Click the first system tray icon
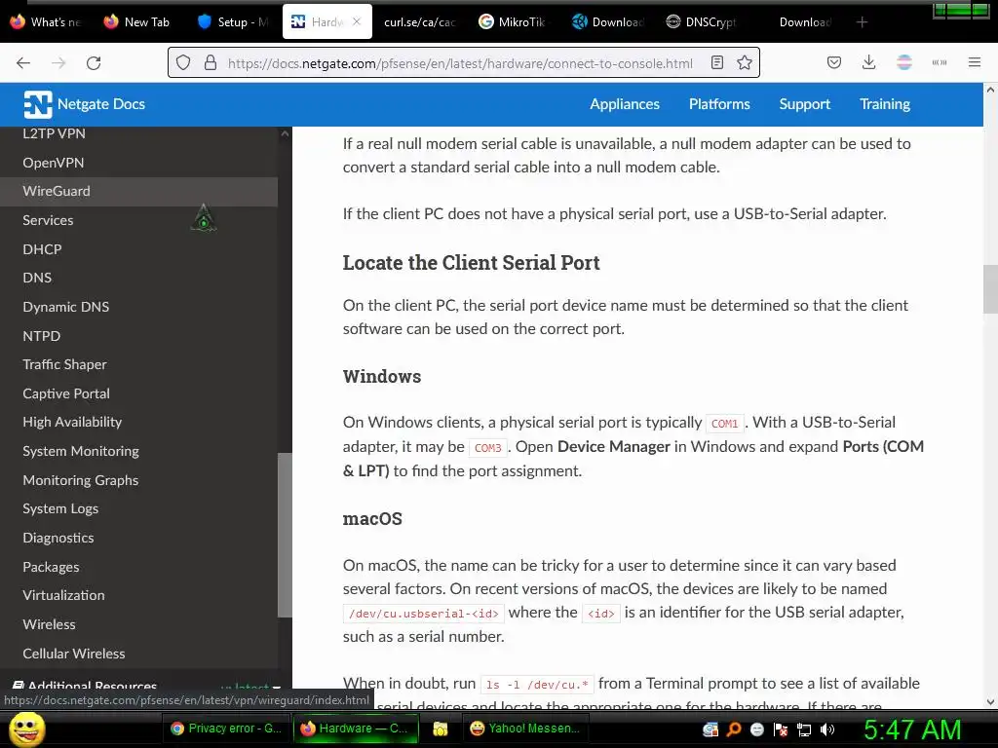Screen dimensions: 998x748 [x=710, y=729]
